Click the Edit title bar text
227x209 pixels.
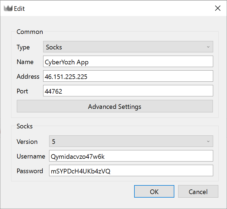pyautogui.click(x=19, y=8)
